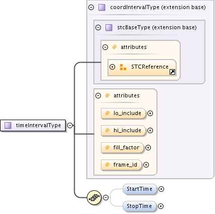Follow the STCReference reference arrow icon
Screen dimensions: 215x214
[172, 72]
